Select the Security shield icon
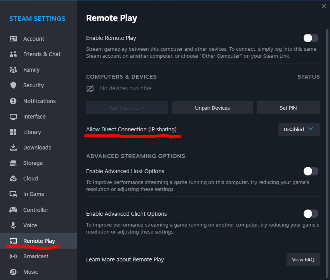This screenshot has width=330, height=280. [x=13, y=85]
